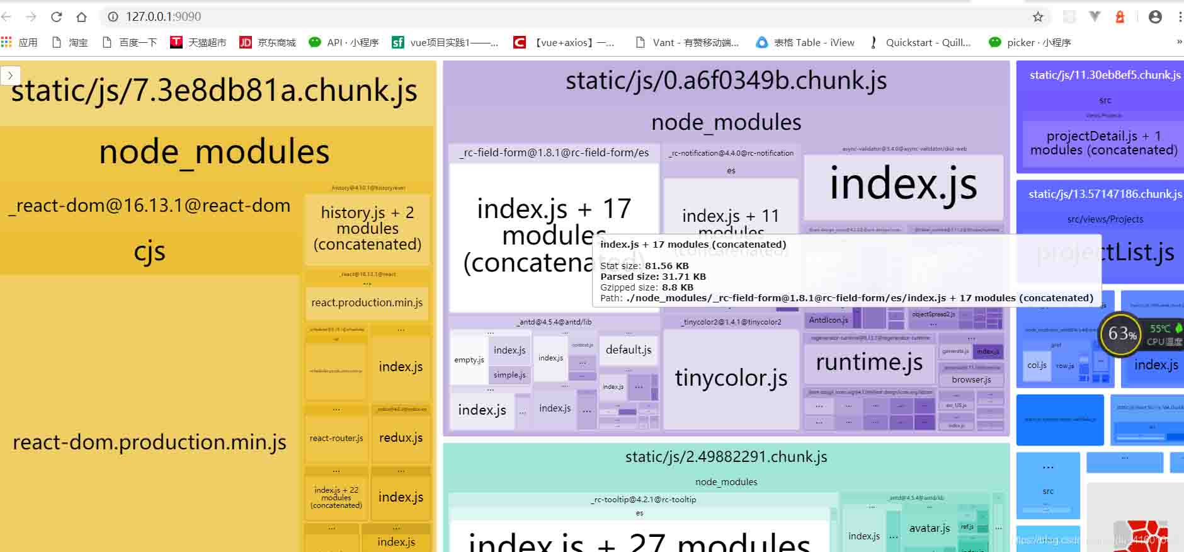Viewport: 1184px width, 552px height.
Task: Open the 天猫超市 bookmark
Action: click(x=198, y=42)
